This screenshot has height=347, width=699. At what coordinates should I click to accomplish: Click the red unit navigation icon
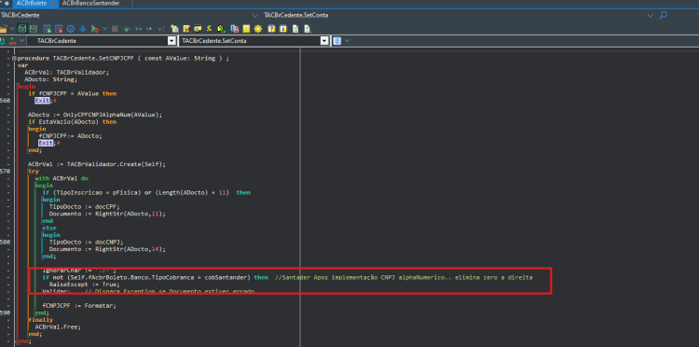[12, 41]
